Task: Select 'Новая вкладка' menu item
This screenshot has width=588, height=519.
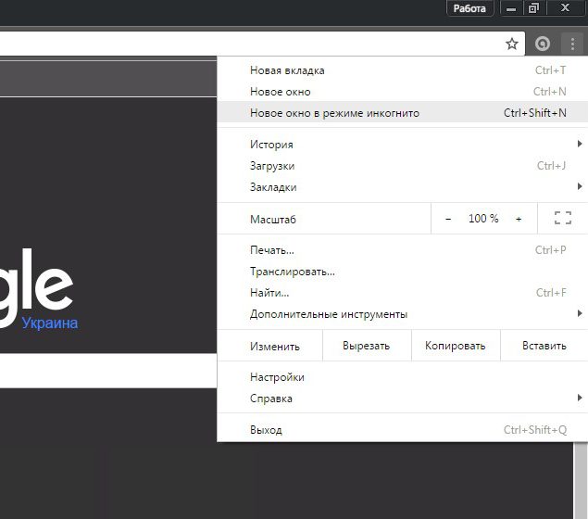Action: pos(403,70)
